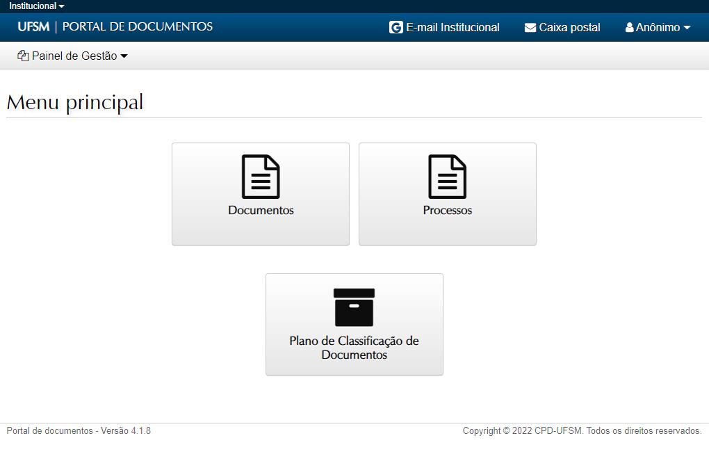The width and height of the screenshot is (709, 461).
Task: Open the Institucional menu text at top
Action: tap(32, 6)
